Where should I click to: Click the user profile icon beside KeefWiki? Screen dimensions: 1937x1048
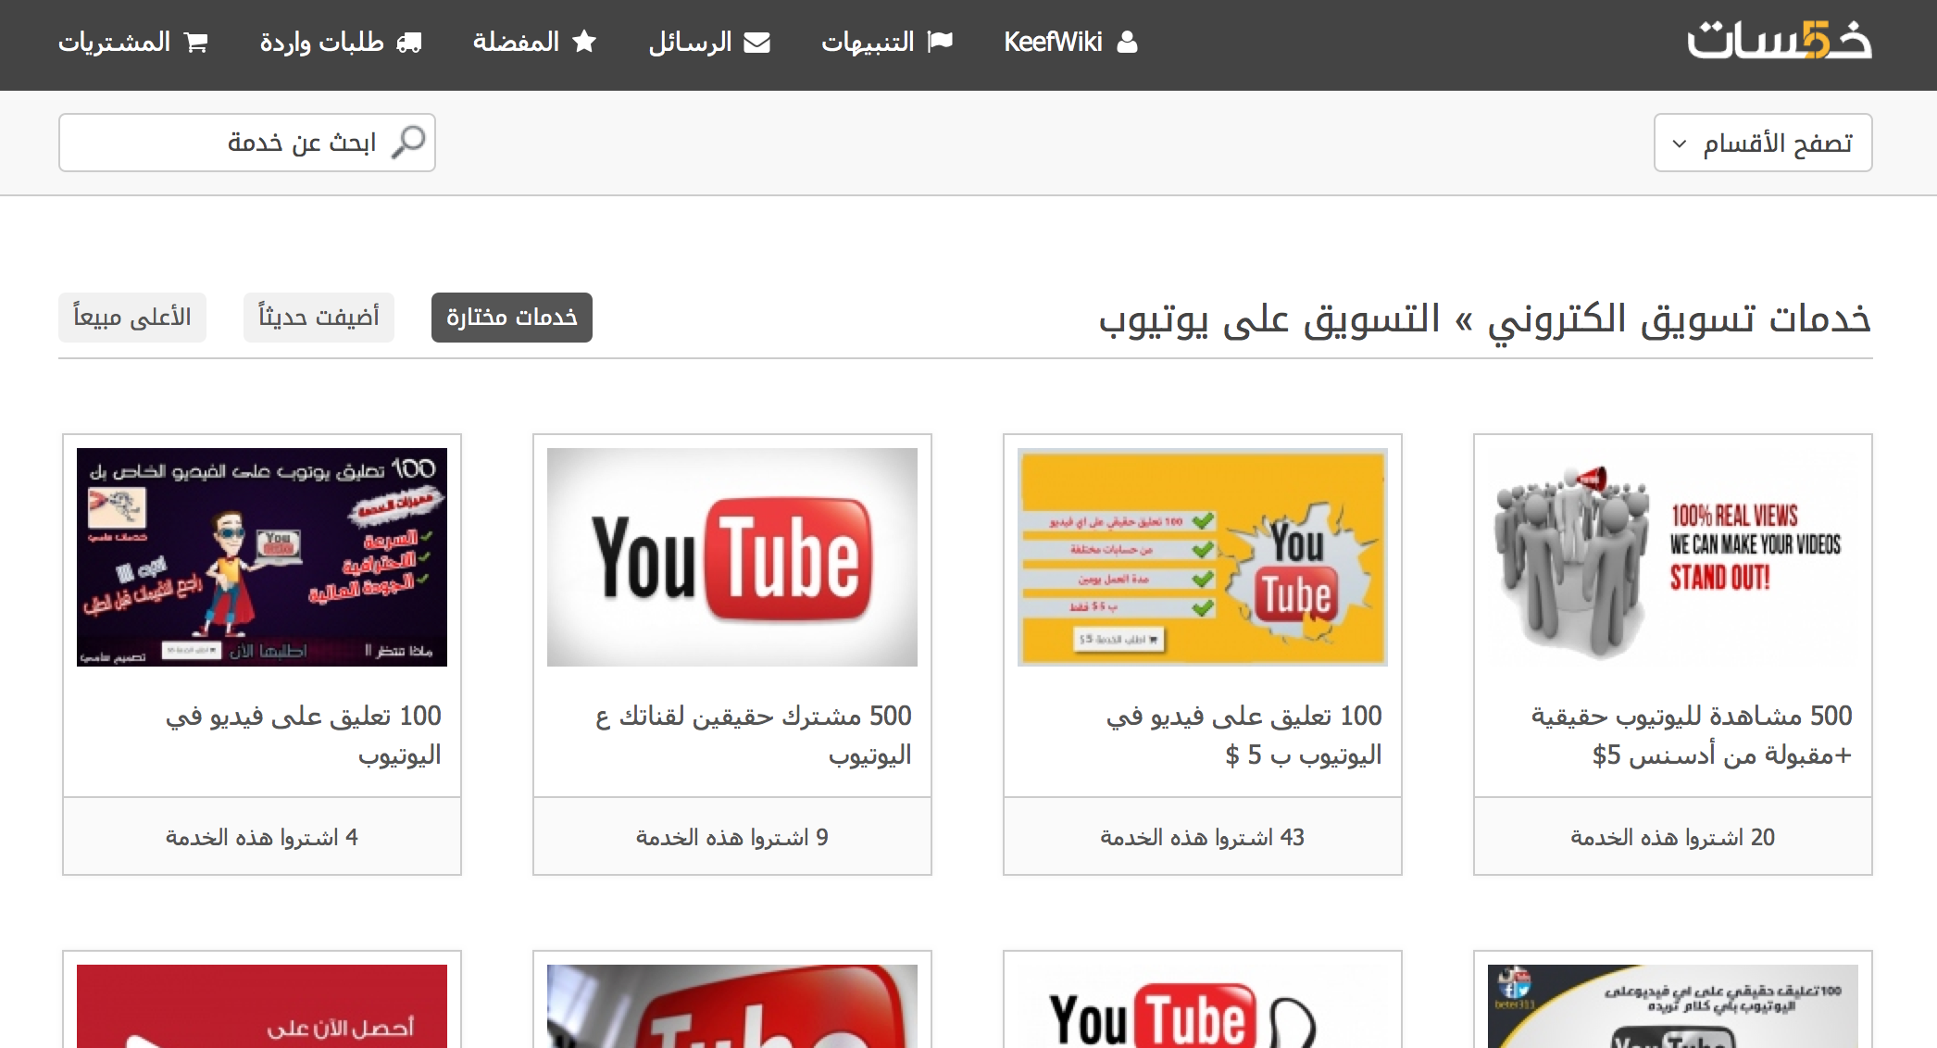pyautogui.click(x=1127, y=42)
